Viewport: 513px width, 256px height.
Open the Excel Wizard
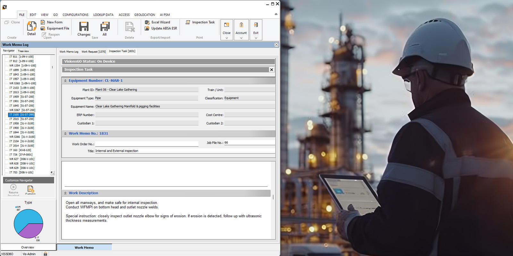tap(160, 22)
